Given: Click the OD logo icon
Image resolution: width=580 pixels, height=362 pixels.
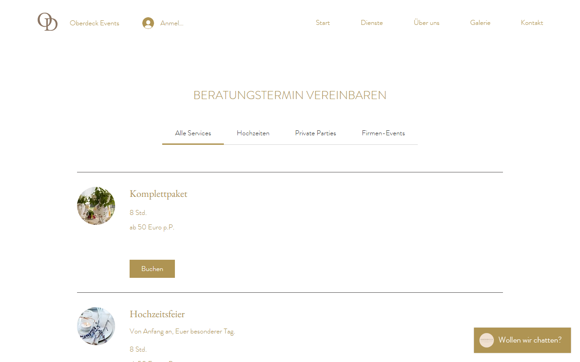Looking at the screenshot, I should tap(48, 22).
